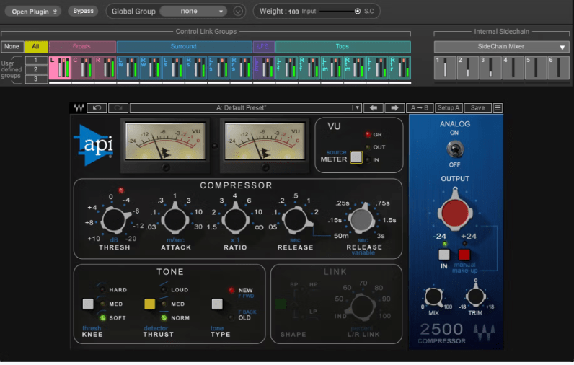
Task: Open the plugin hamburger menu
Action: click(498, 107)
